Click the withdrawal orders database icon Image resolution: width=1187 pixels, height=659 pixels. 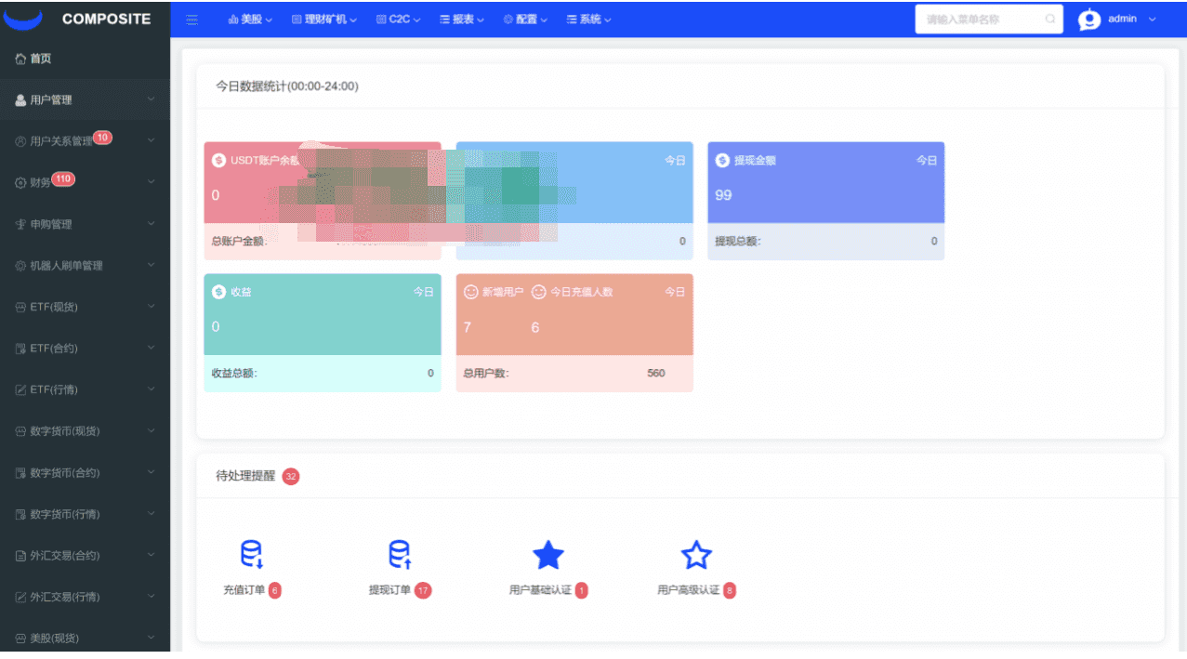(400, 555)
